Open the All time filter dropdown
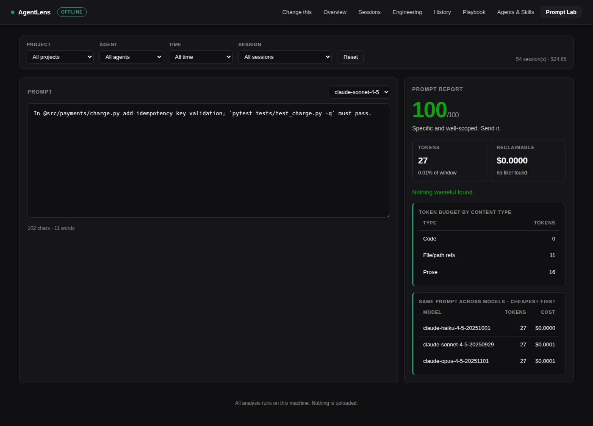The height and width of the screenshot is (426, 593). pos(201,57)
